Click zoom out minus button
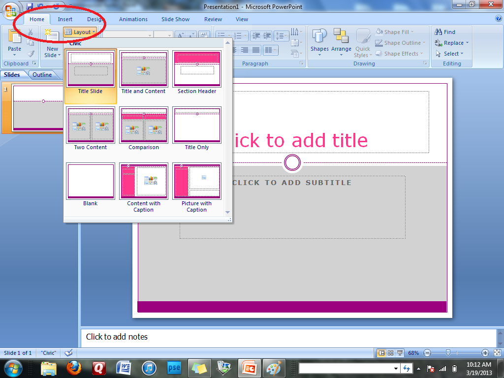This screenshot has height=378, width=504. (427, 353)
